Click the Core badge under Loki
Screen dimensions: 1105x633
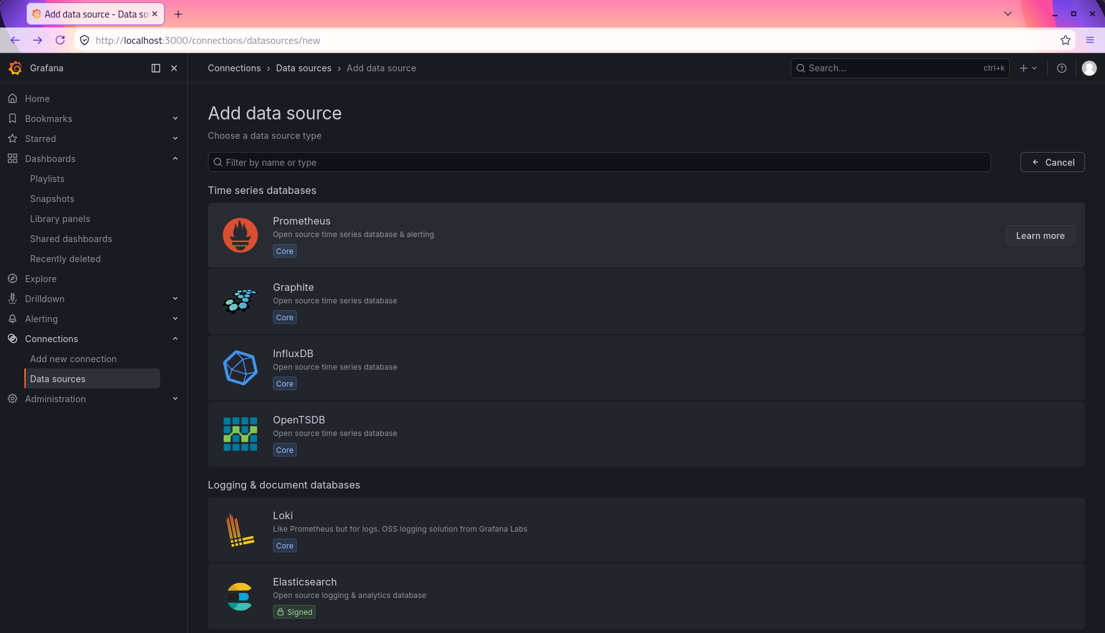(285, 545)
